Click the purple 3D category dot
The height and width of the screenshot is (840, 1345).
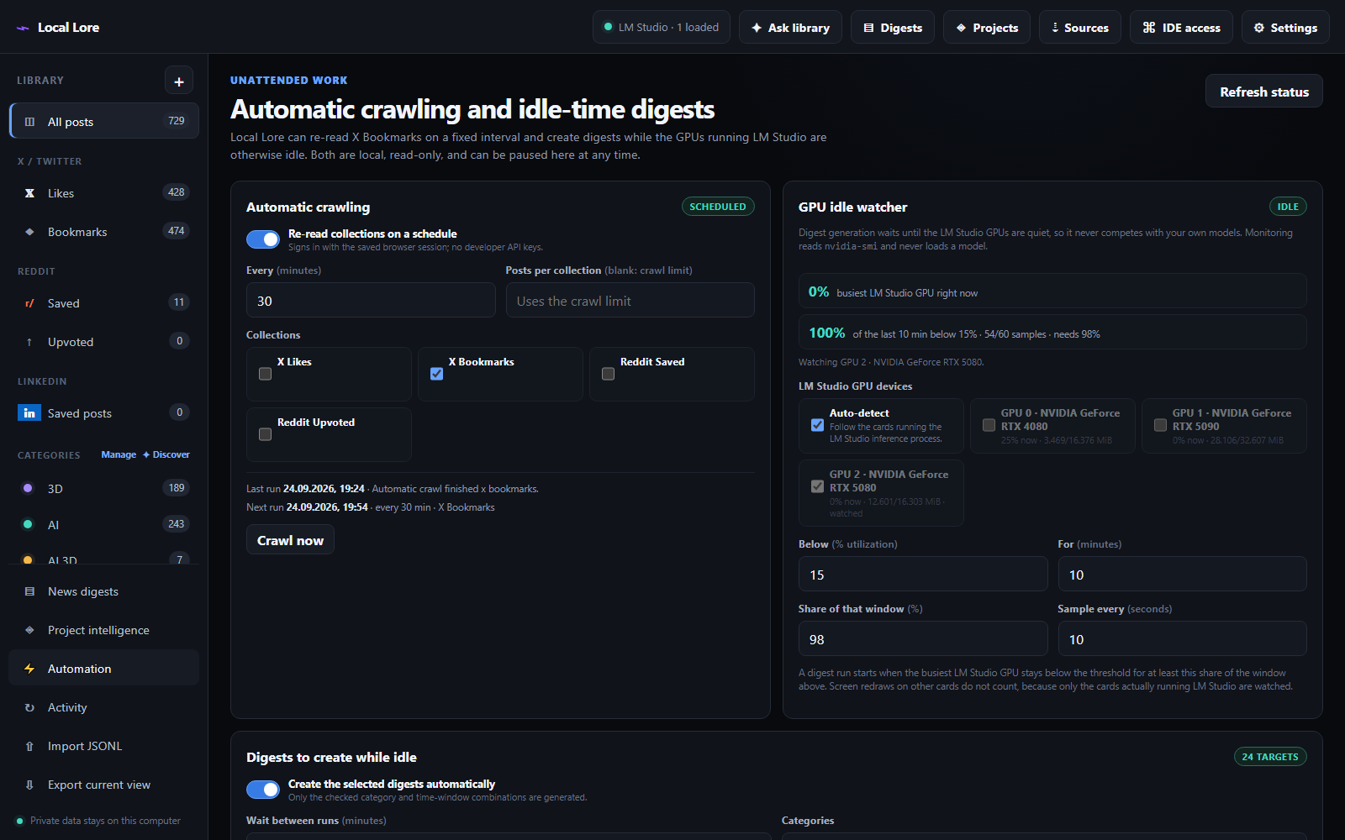click(x=28, y=488)
